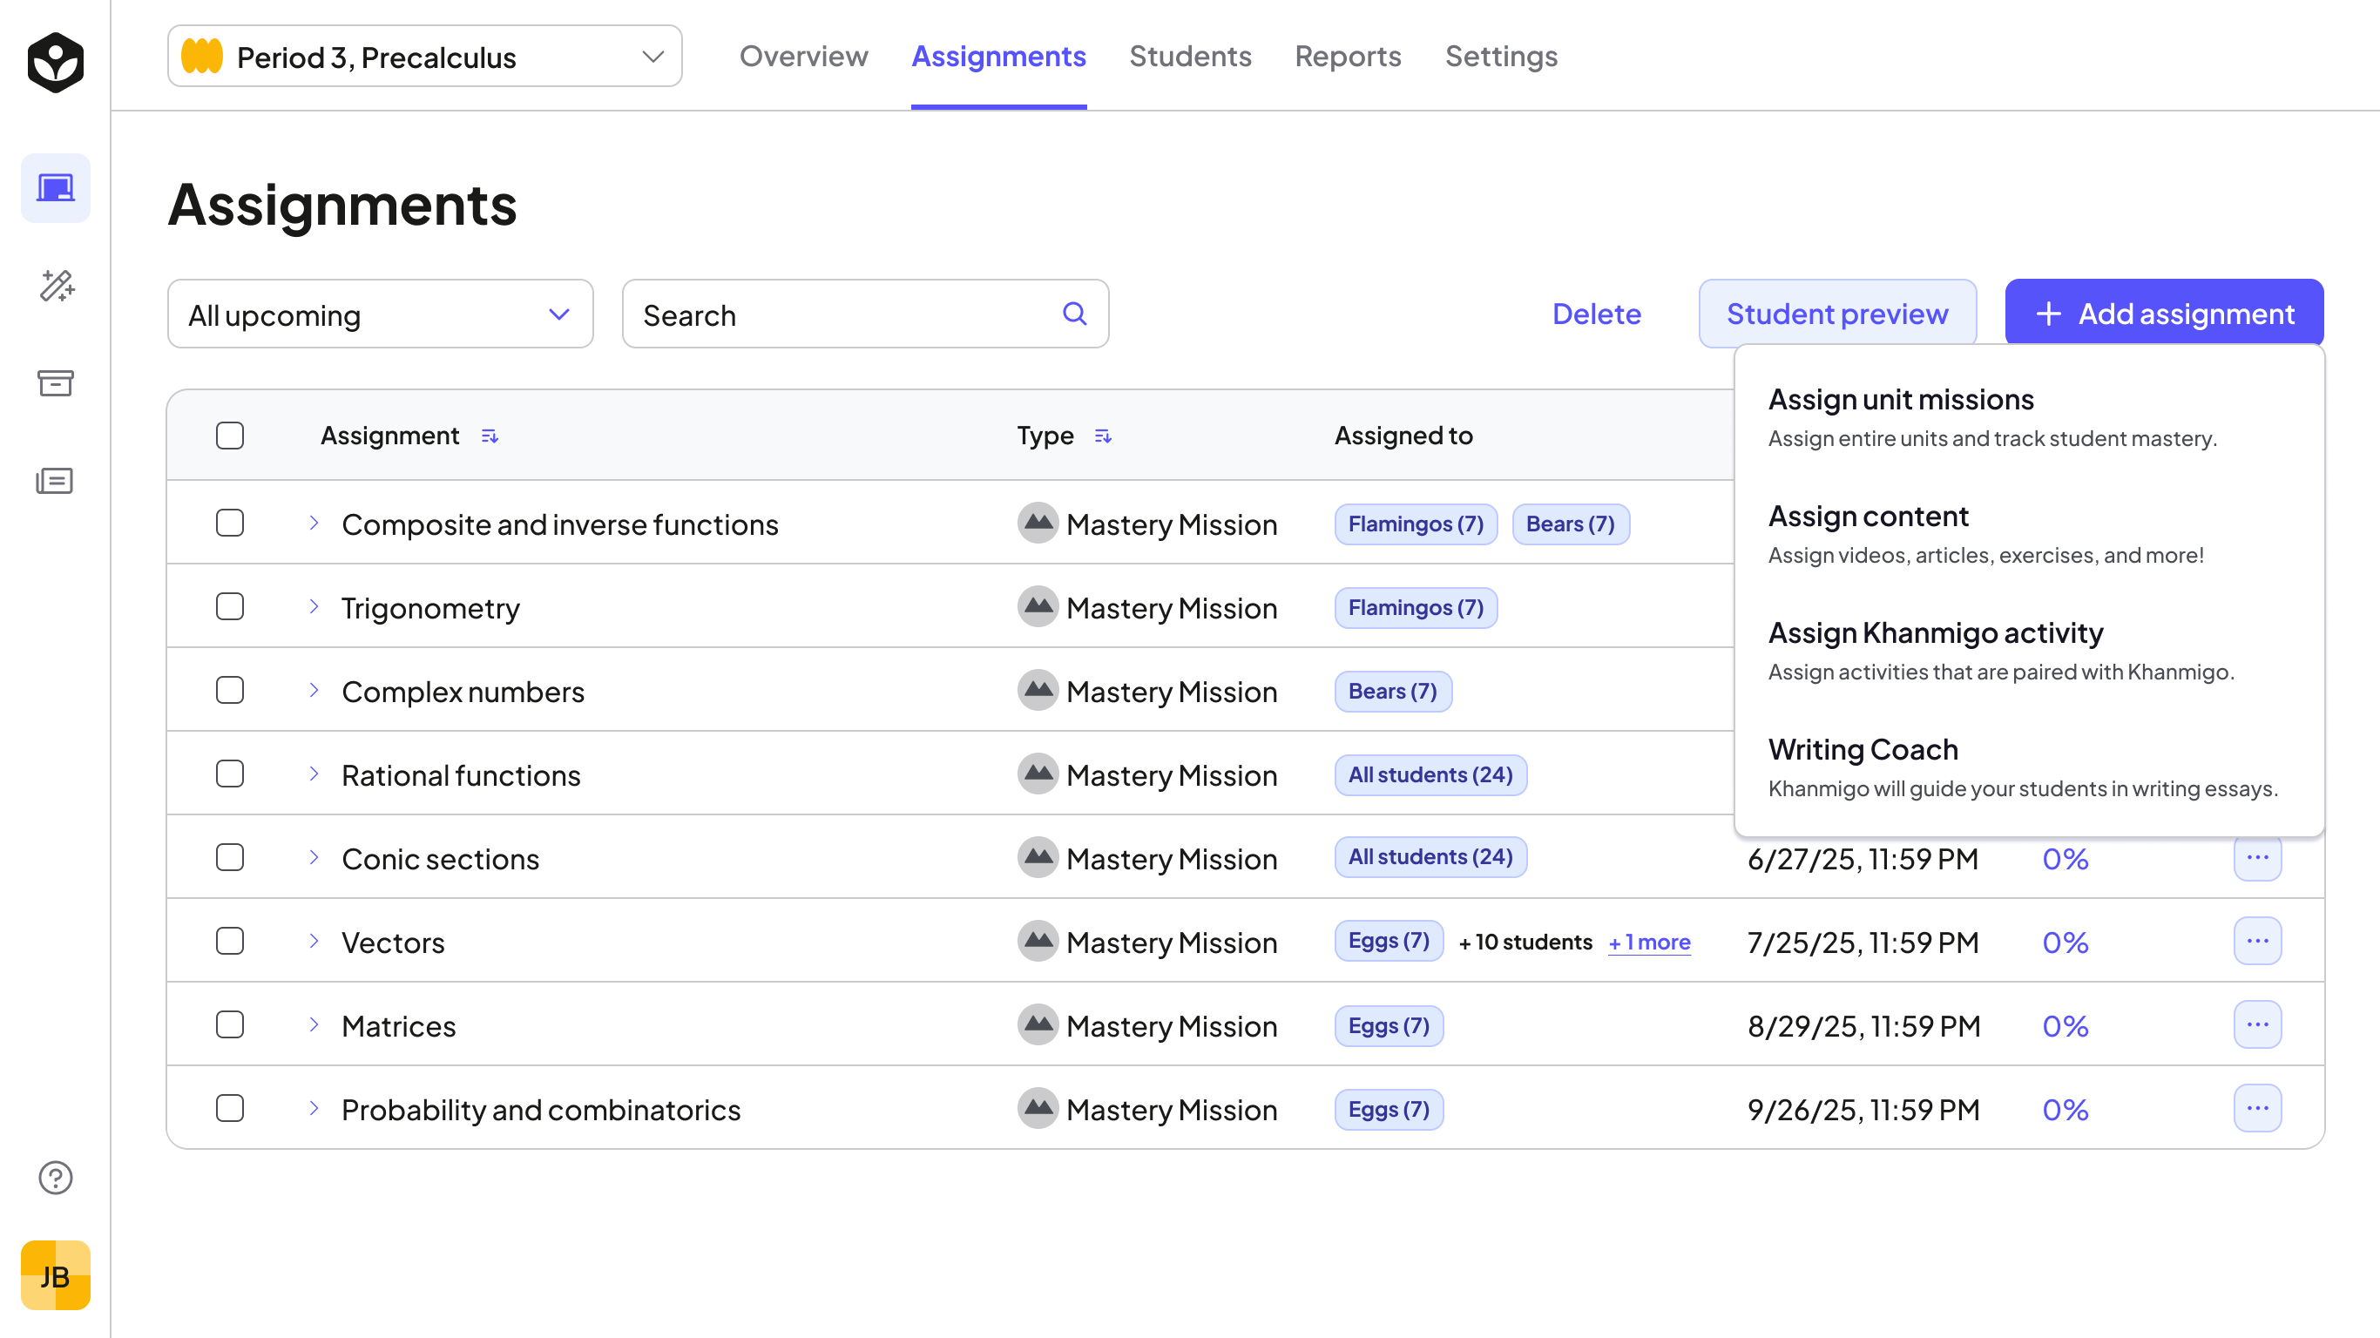Click the Khan Academy logo icon
The width and height of the screenshot is (2380, 1338).
click(56, 61)
